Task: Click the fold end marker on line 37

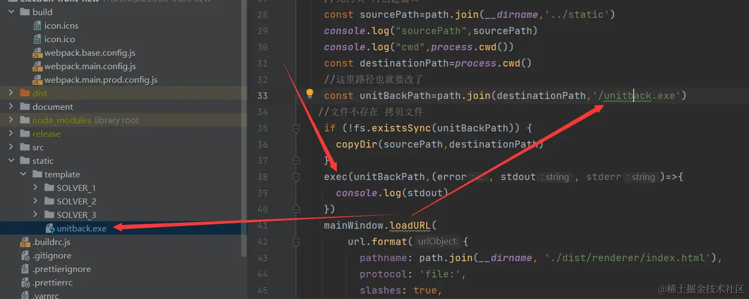Action: pyautogui.click(x=296, y=161)
